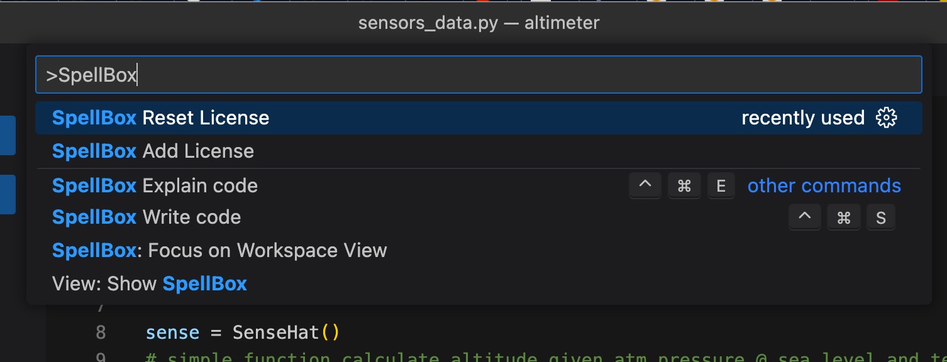
Task: Click the gear icon to configure Reset License keybinding
Action: point(887,118)
